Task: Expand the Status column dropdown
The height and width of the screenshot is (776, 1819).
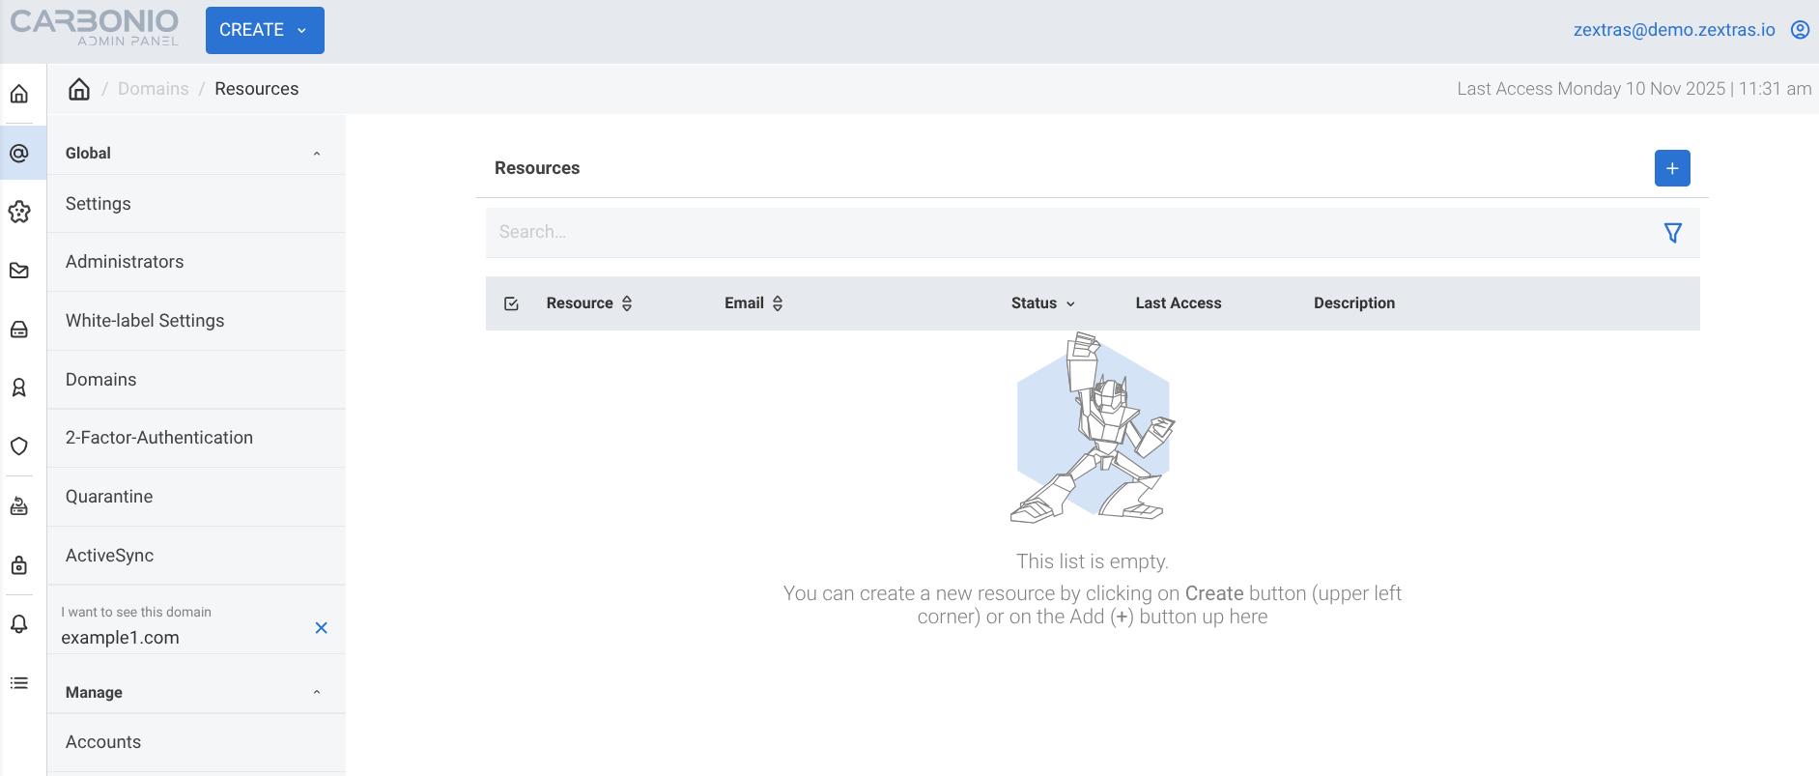Action: pos(1070,303)
